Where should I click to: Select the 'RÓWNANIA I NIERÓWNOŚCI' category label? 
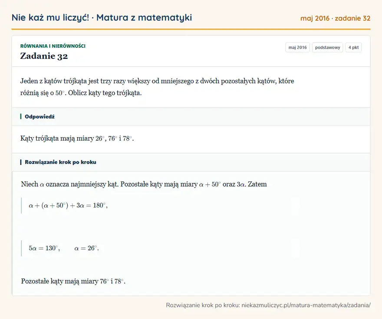53,46
